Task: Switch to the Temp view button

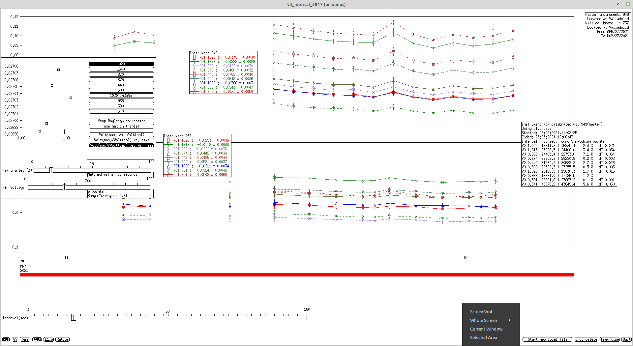Action: click(x=25, y=339)
